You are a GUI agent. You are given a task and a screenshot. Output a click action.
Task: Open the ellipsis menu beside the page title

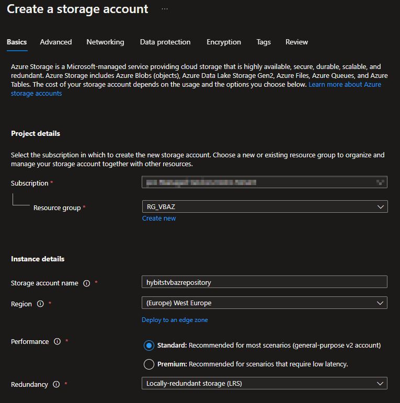tap(165, 9)
